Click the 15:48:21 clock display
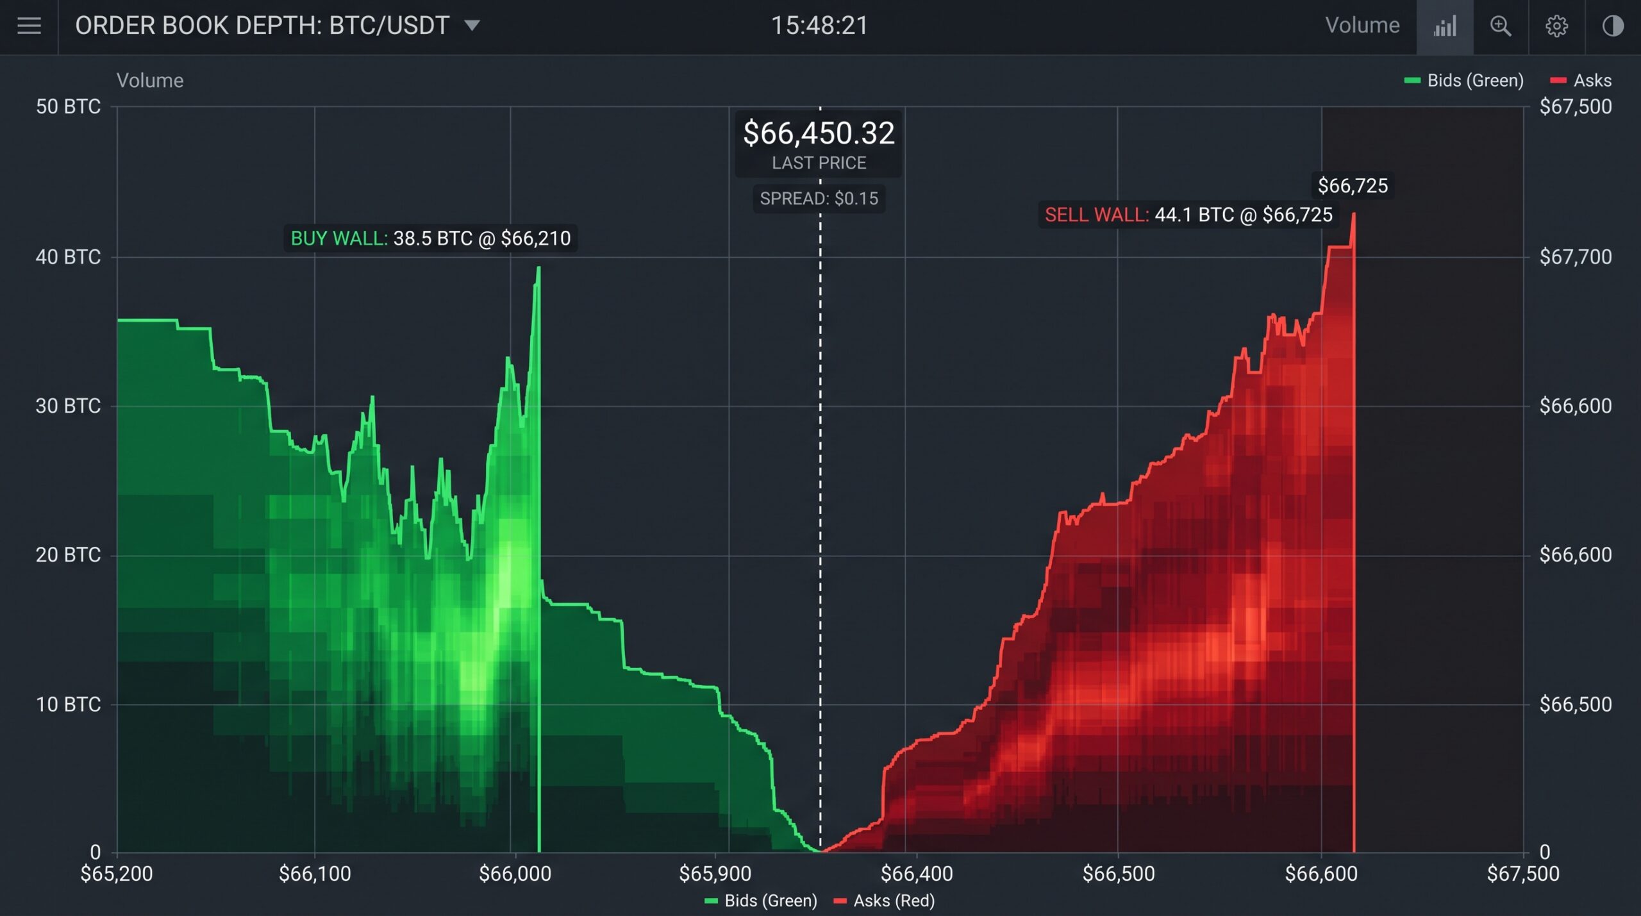Screen dimensions: 1641x916 [x=819, y=26]
